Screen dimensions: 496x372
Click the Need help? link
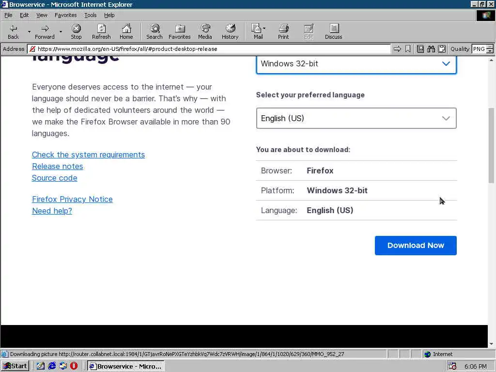[52, 211]
